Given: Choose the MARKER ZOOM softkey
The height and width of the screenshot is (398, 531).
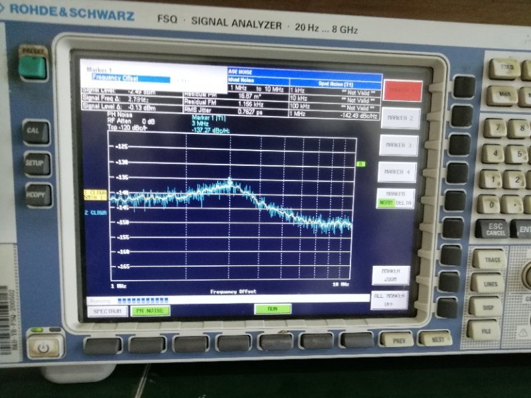Looking at the screenshot, I should click(390, 275).
